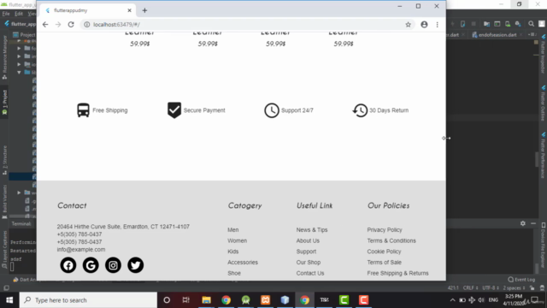Open the Privacy Policy link
This screenshot has width=547, height=308.
tap(385, 230)
